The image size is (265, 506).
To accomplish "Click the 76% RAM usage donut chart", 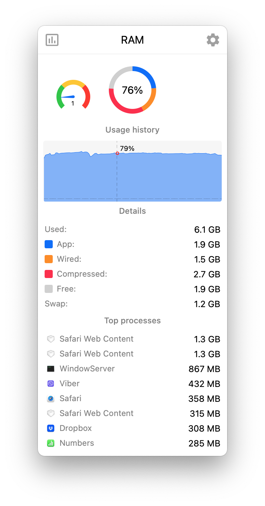I will tap(132, 90).
